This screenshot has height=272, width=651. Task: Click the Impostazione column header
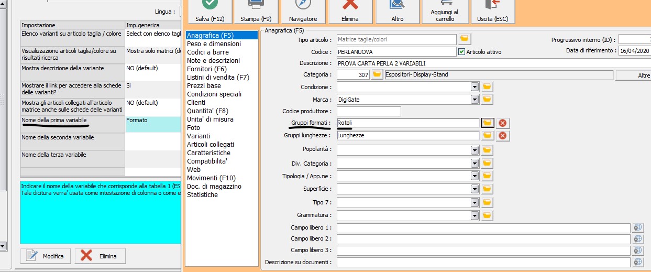point(72,25)
